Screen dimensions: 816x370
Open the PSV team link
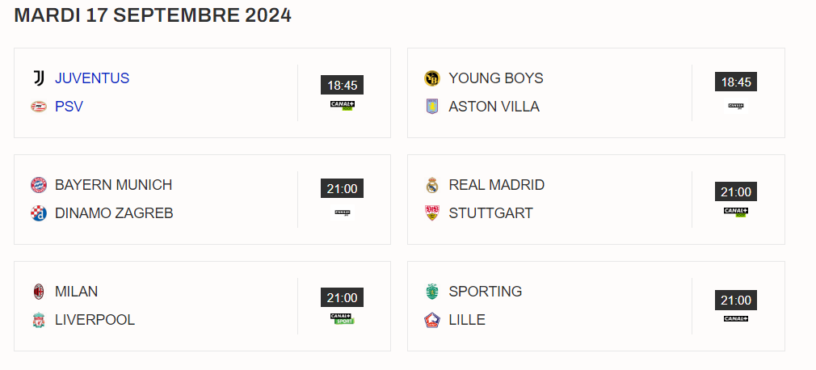[69, 107]
